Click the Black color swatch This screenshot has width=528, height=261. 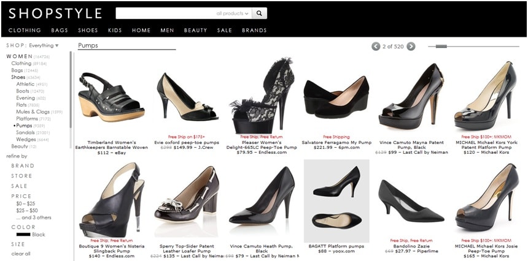(x=23, y=235)
